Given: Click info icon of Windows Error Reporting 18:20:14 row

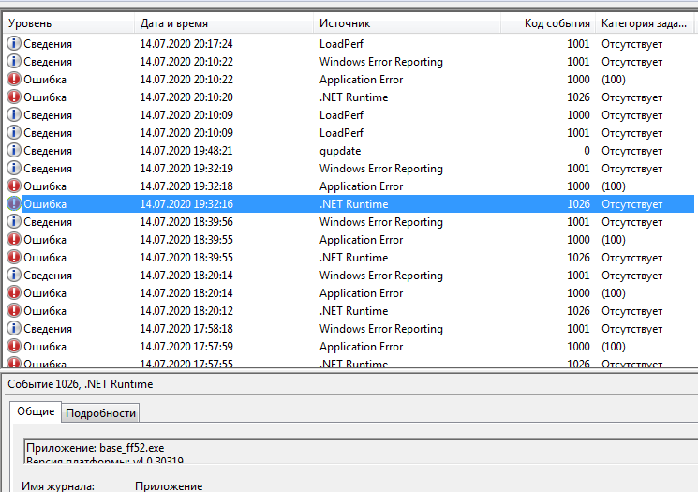Looking at the screenshot, I should pyautogui.click(x=14, y=275).
